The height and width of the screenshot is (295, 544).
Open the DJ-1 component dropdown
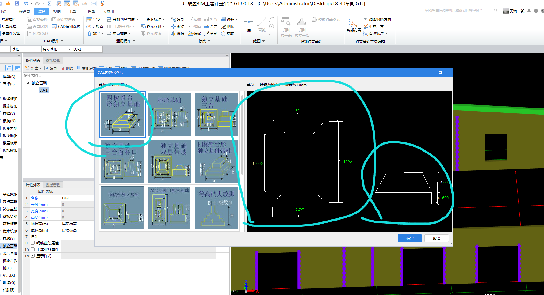[x=100, y=49]
